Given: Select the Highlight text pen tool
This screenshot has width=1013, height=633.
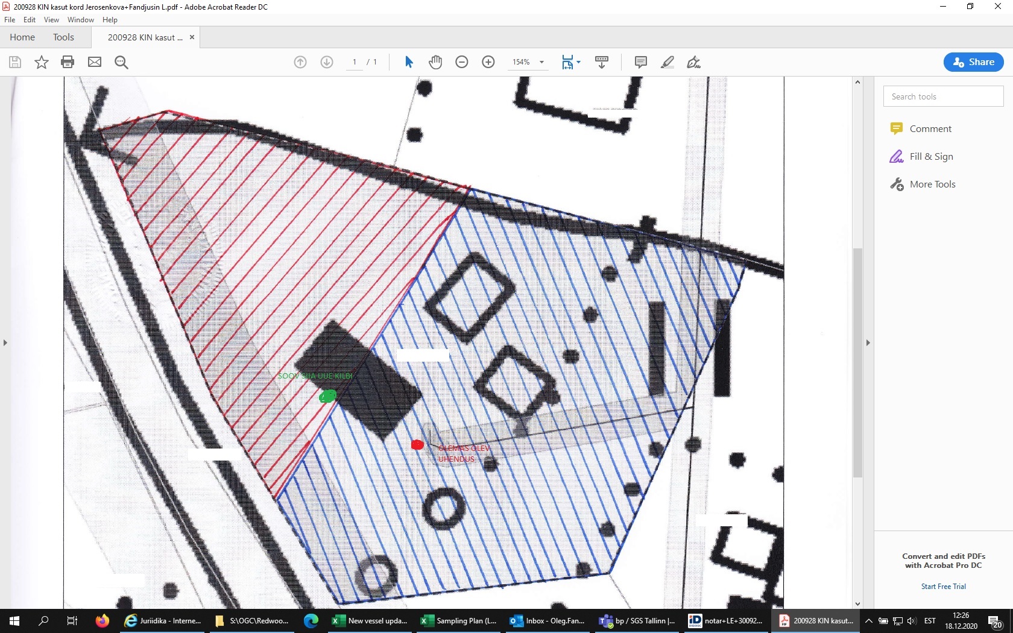Looking at the screenshot, I should click(667, 62).
